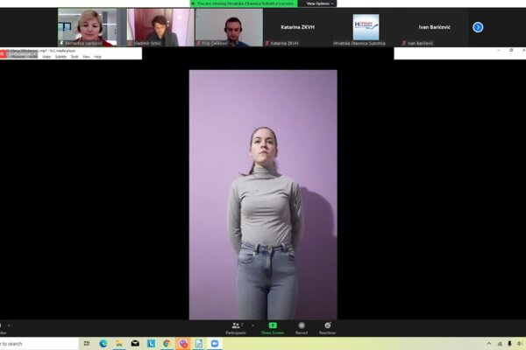The width and height of the screenshot is (526, 350).
Task: Show next page of participant thumbnails
Action: tap(478, 27)
